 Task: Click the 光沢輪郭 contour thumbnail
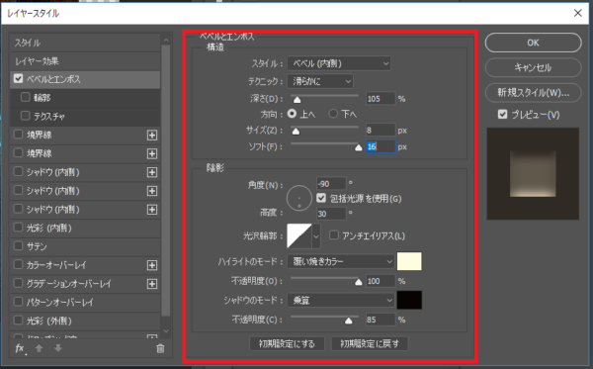299,236
